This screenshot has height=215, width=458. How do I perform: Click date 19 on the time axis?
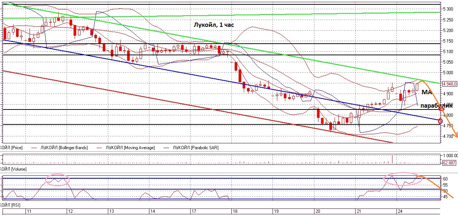click(x=276, y=211)
